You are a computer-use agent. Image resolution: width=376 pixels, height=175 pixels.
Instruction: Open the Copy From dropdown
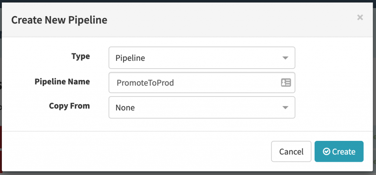point(202,107)
